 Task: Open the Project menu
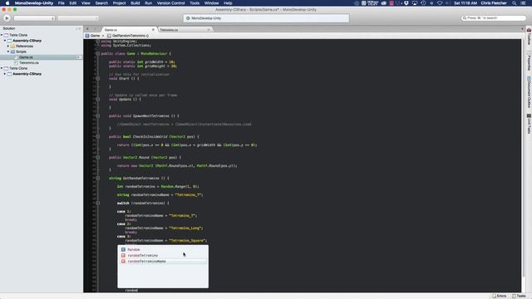click(119, 3)
